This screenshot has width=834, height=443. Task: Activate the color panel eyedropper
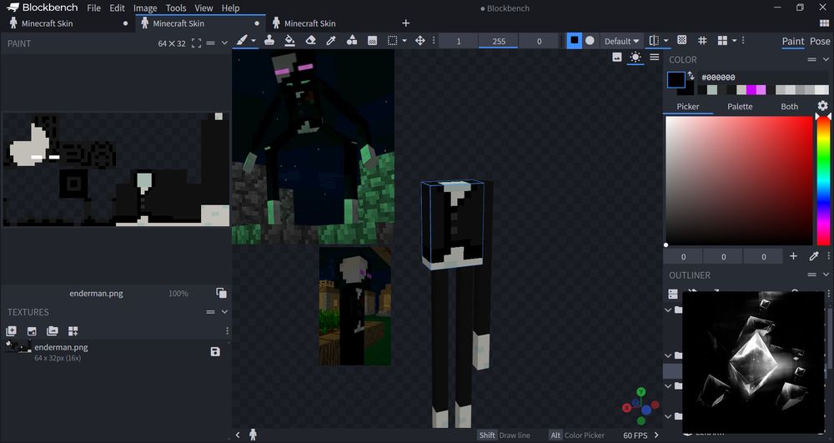(x=814, y=256)
